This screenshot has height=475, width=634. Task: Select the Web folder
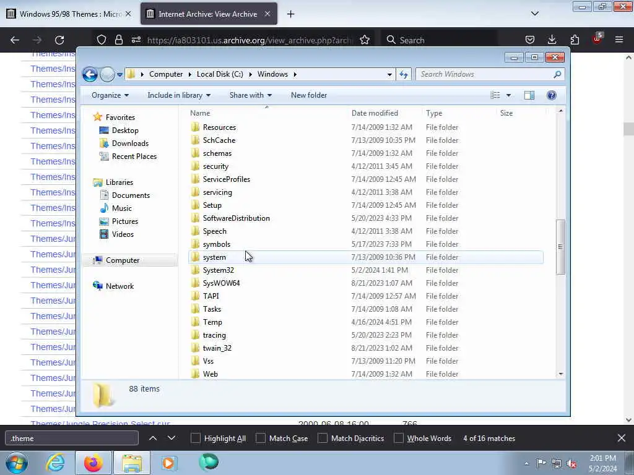point(211,374)
